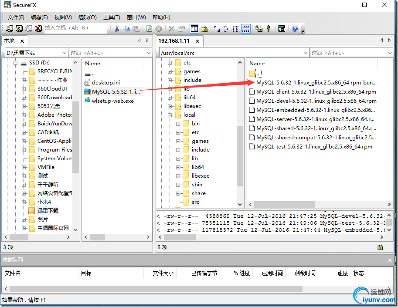This screenshot has height=307, width=398.
Task: Open the 工具(T) menu
Action: (x=112, y=17)
